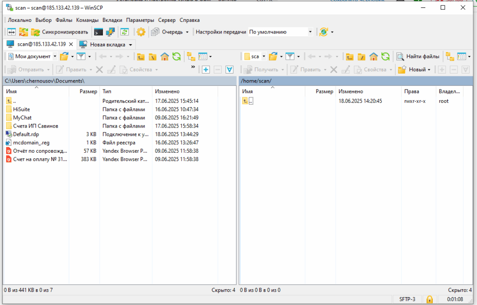Screen dimensions: 477x305
Task: Open remote root directory icon
Action: point(361,56)
